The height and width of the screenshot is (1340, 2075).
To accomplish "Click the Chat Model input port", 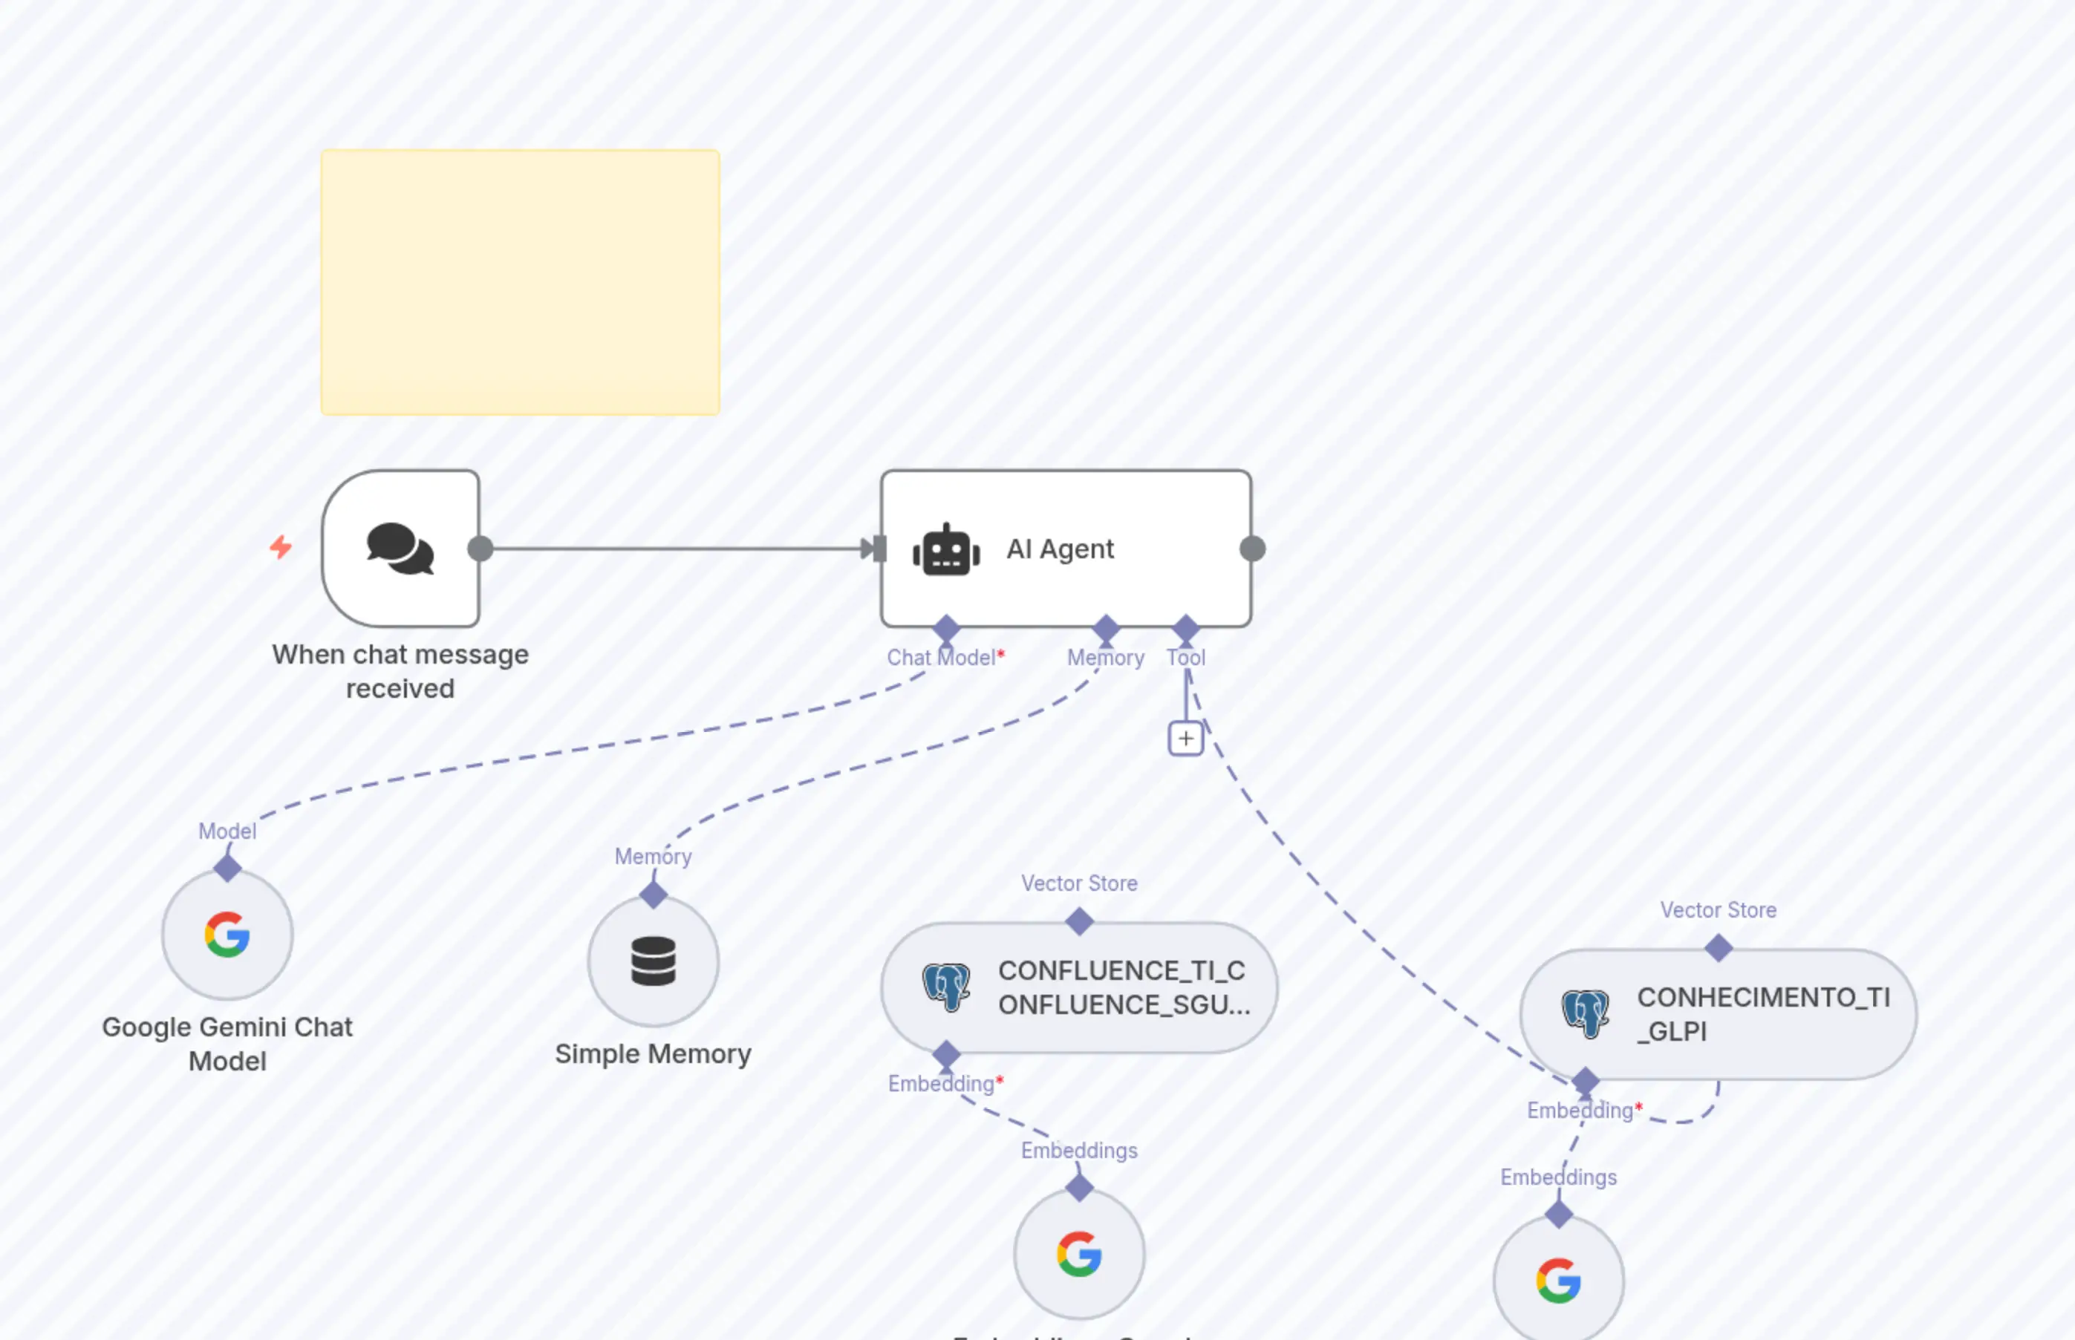I will [948, 627].
